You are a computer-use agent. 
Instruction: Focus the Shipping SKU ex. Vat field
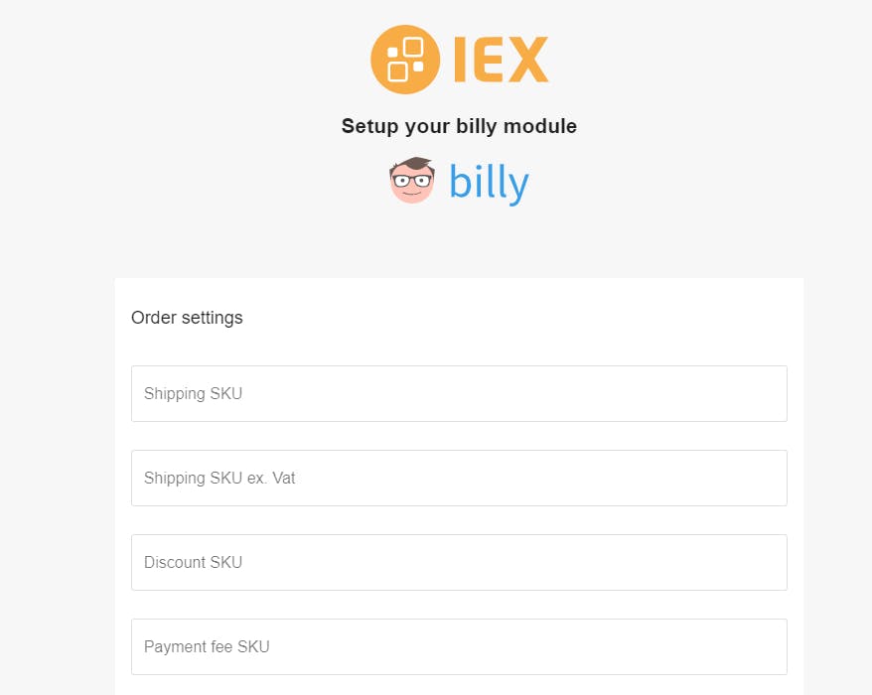459,479
